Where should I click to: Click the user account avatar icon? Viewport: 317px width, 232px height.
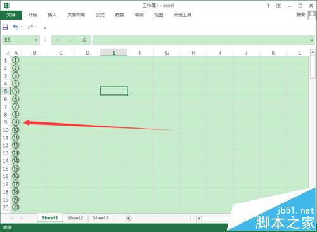(312, 15)
